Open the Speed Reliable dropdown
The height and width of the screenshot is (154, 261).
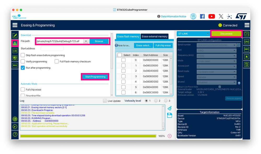[x=216, y=77]
